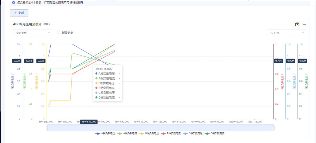This screenshot has width=316, height=143.
Task: Click the B相负载电压 yellow legend marker
Action: click(142, 133)
